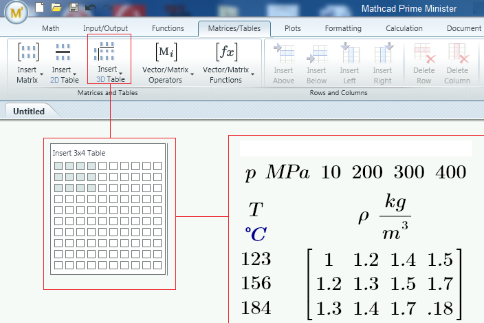The image size is (484, 323).
Task: Create a new worksheet with the New icon
Action: (x=39, y=7)
